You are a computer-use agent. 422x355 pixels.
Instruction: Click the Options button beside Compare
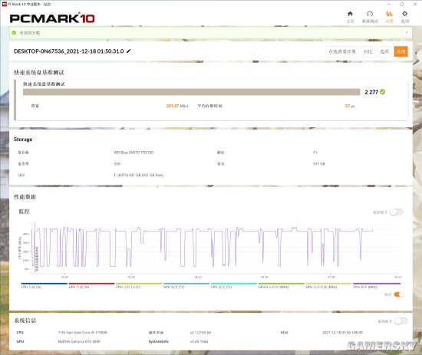point(384,51)
